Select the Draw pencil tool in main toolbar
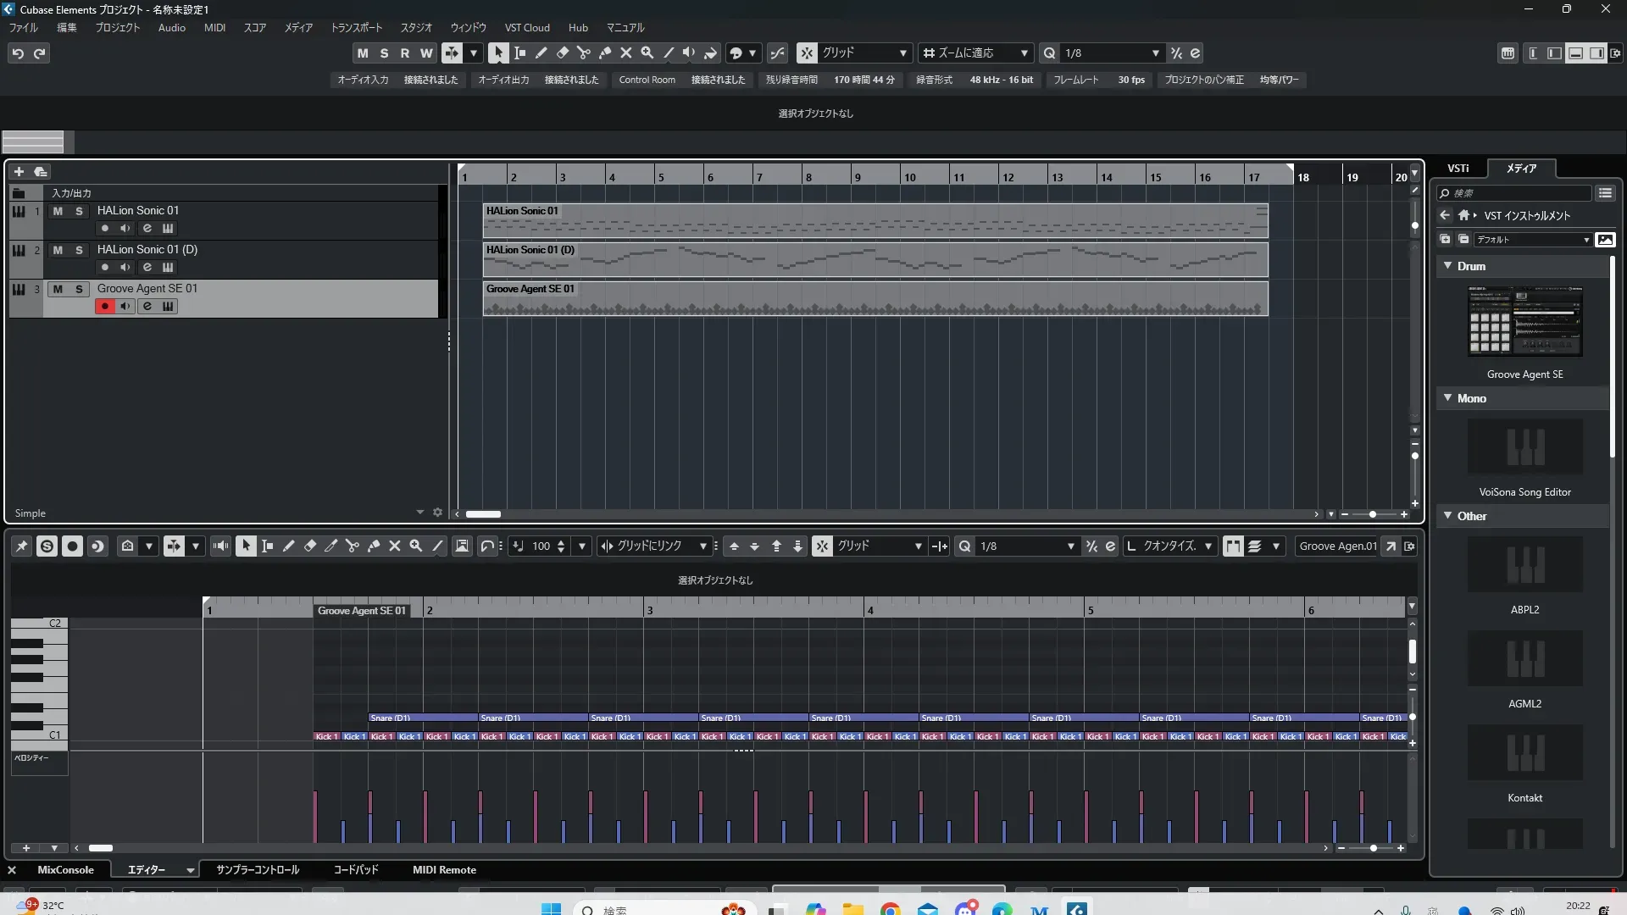This screenshot has height=915, width=1627. tap(541, 53)
